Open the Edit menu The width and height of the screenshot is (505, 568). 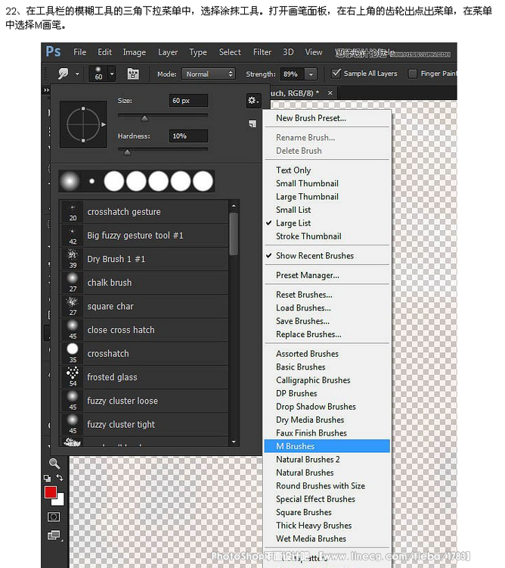[x=104, y=52]
